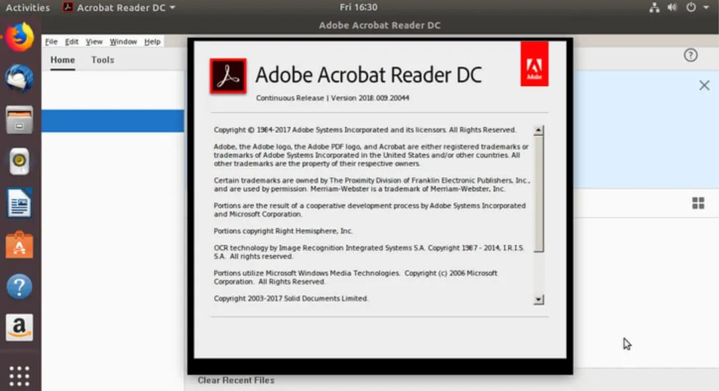
Task: Switch recent files to grid view
Action: click(x=698, y=203)
